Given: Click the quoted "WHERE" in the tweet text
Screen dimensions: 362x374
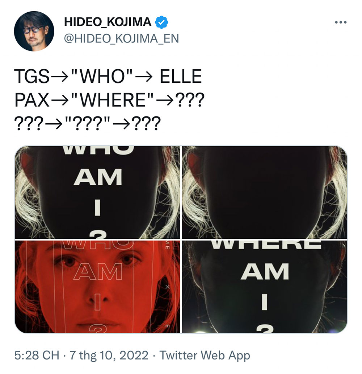Looking at the screenshot, I should pos(112,100).
